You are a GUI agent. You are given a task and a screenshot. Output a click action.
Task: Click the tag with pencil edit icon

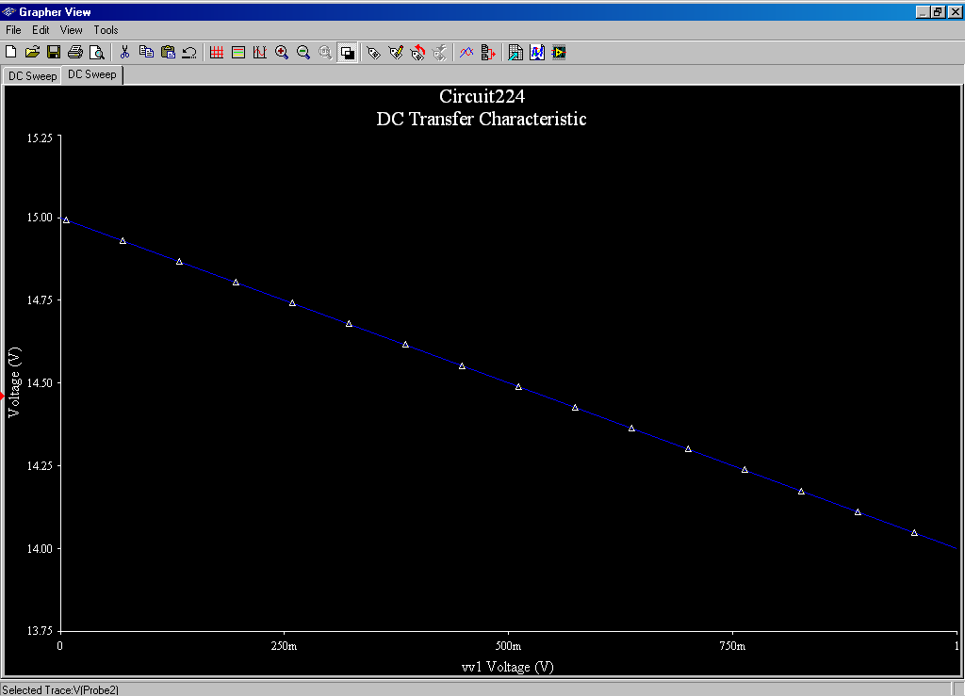click(396, 52)
